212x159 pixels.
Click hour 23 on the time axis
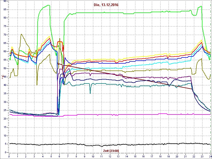(x=202, y=156)
